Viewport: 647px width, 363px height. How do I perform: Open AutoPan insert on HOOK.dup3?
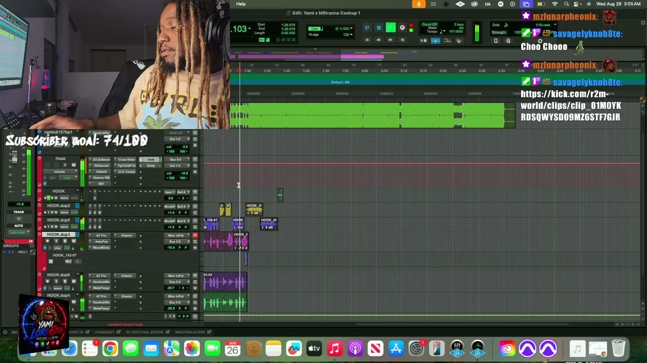click(102, 241)
